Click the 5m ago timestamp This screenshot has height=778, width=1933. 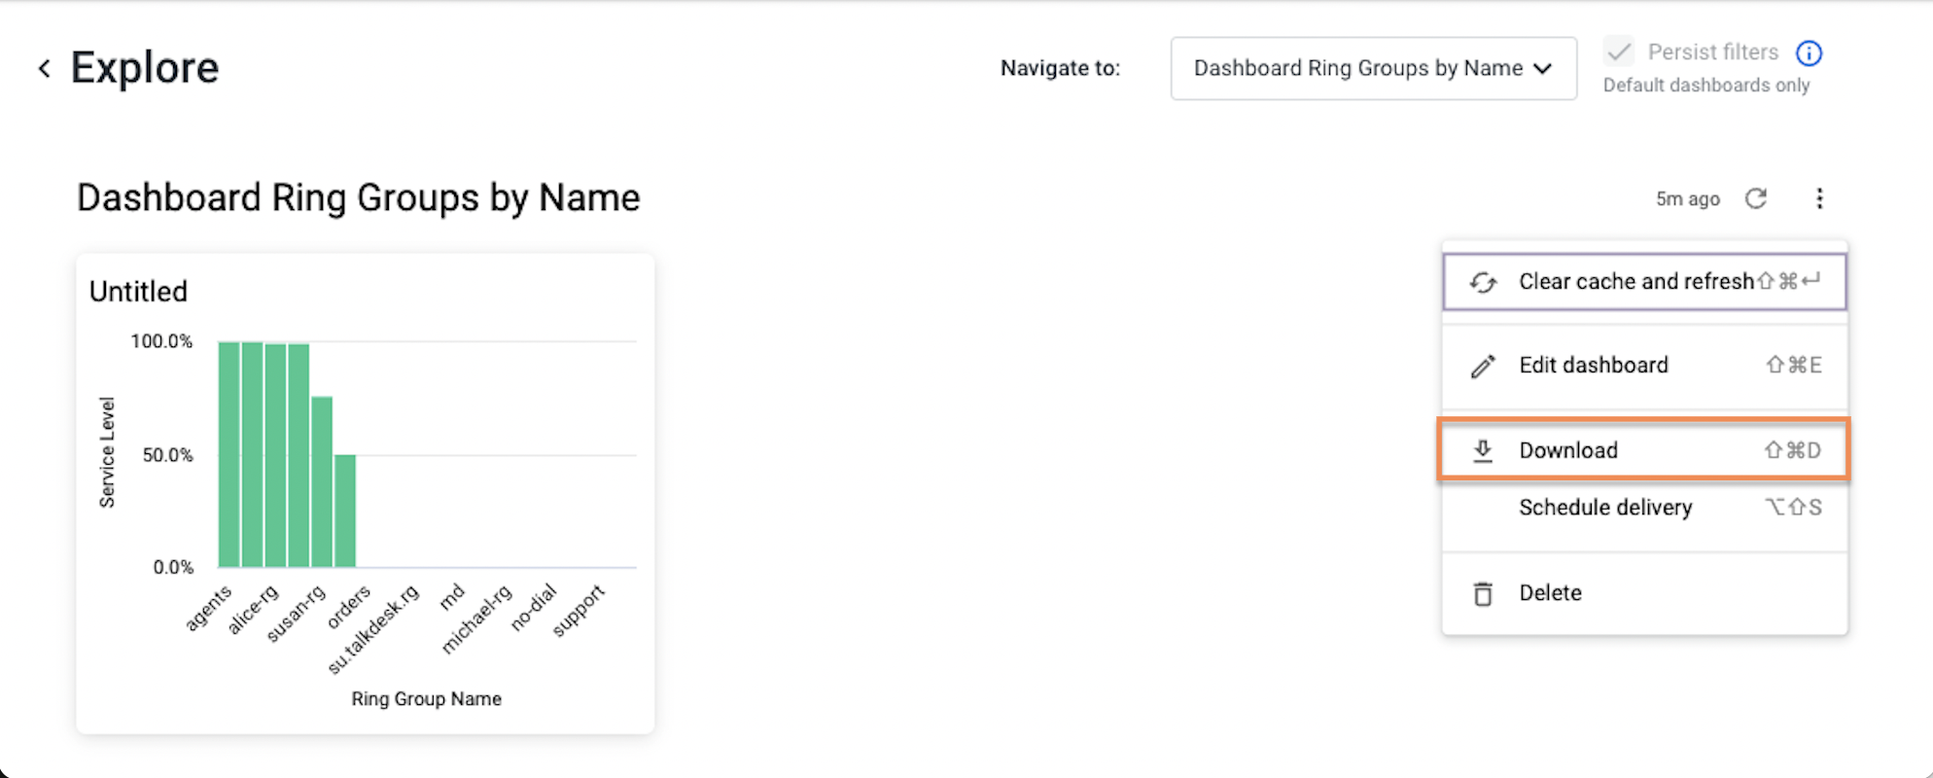(1688, 199)
